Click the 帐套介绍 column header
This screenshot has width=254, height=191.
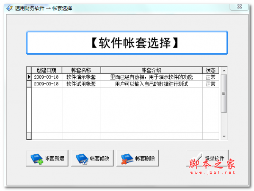click(x=152, y=70)
